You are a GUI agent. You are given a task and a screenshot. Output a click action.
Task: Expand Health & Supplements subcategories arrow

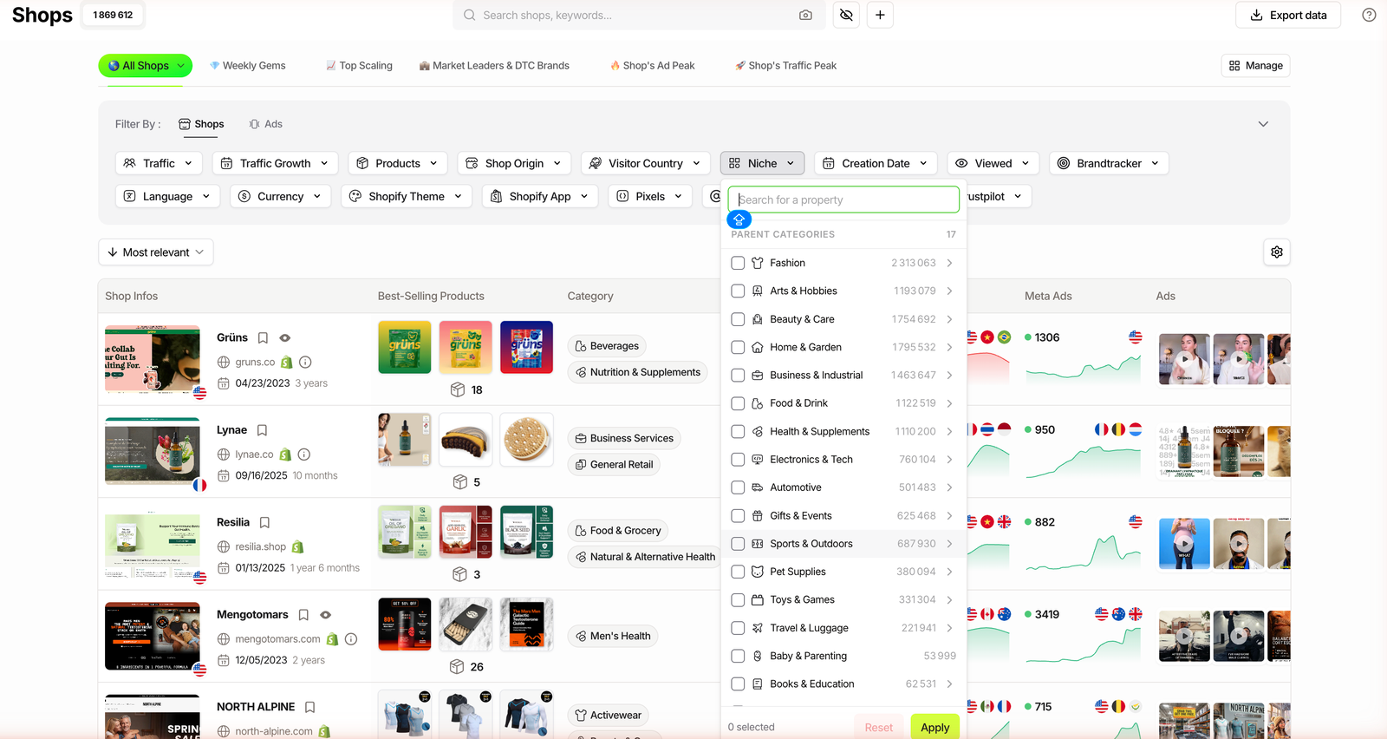click(950, 431)
